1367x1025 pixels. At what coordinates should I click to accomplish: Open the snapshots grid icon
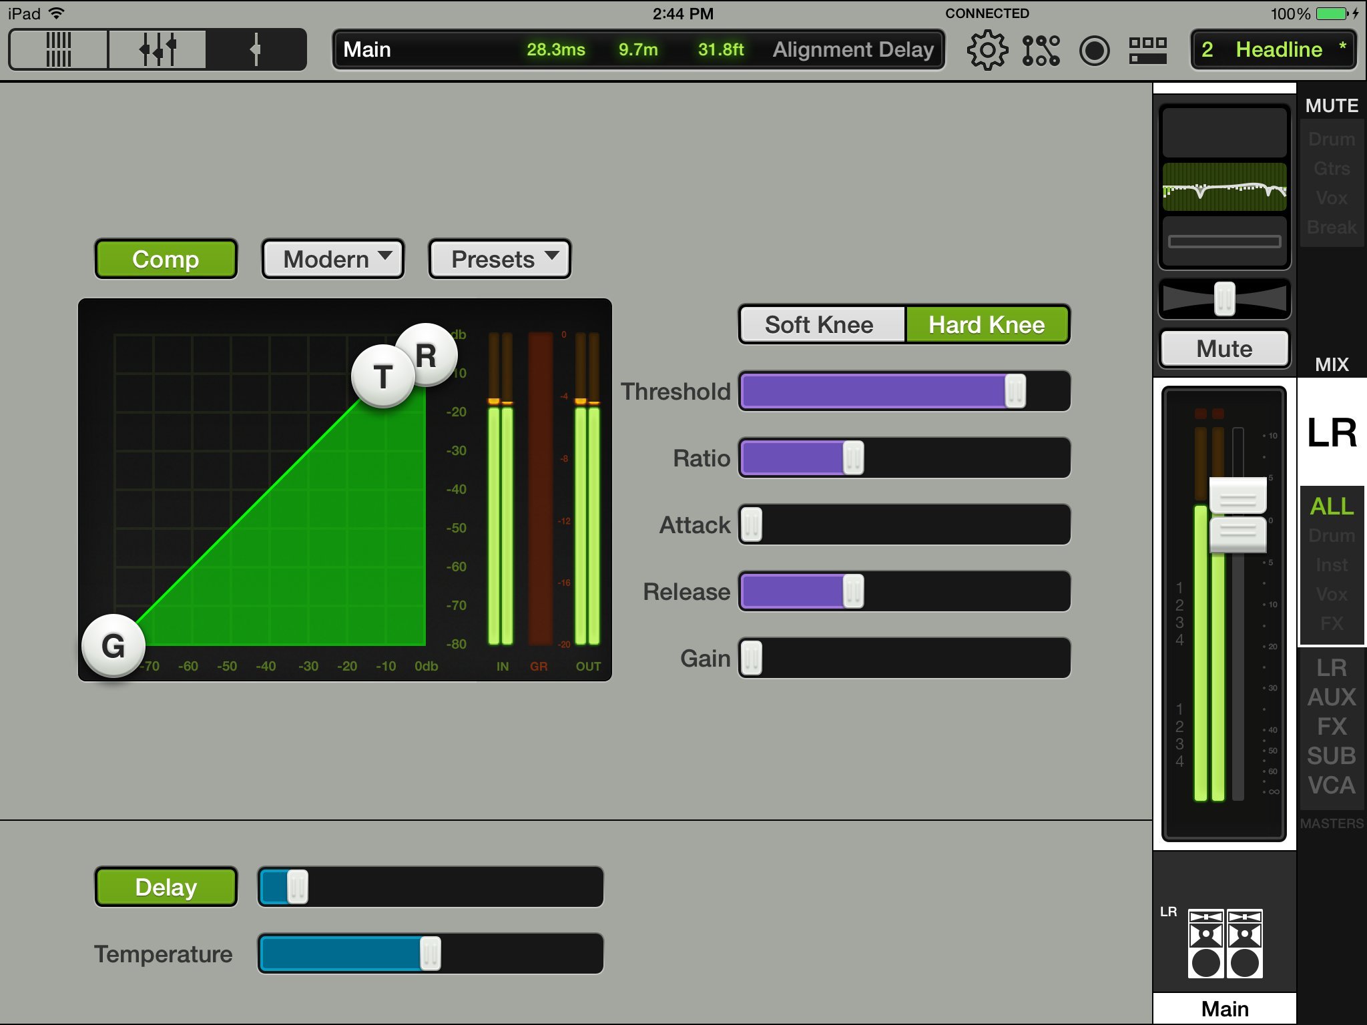coord(1147,50)
